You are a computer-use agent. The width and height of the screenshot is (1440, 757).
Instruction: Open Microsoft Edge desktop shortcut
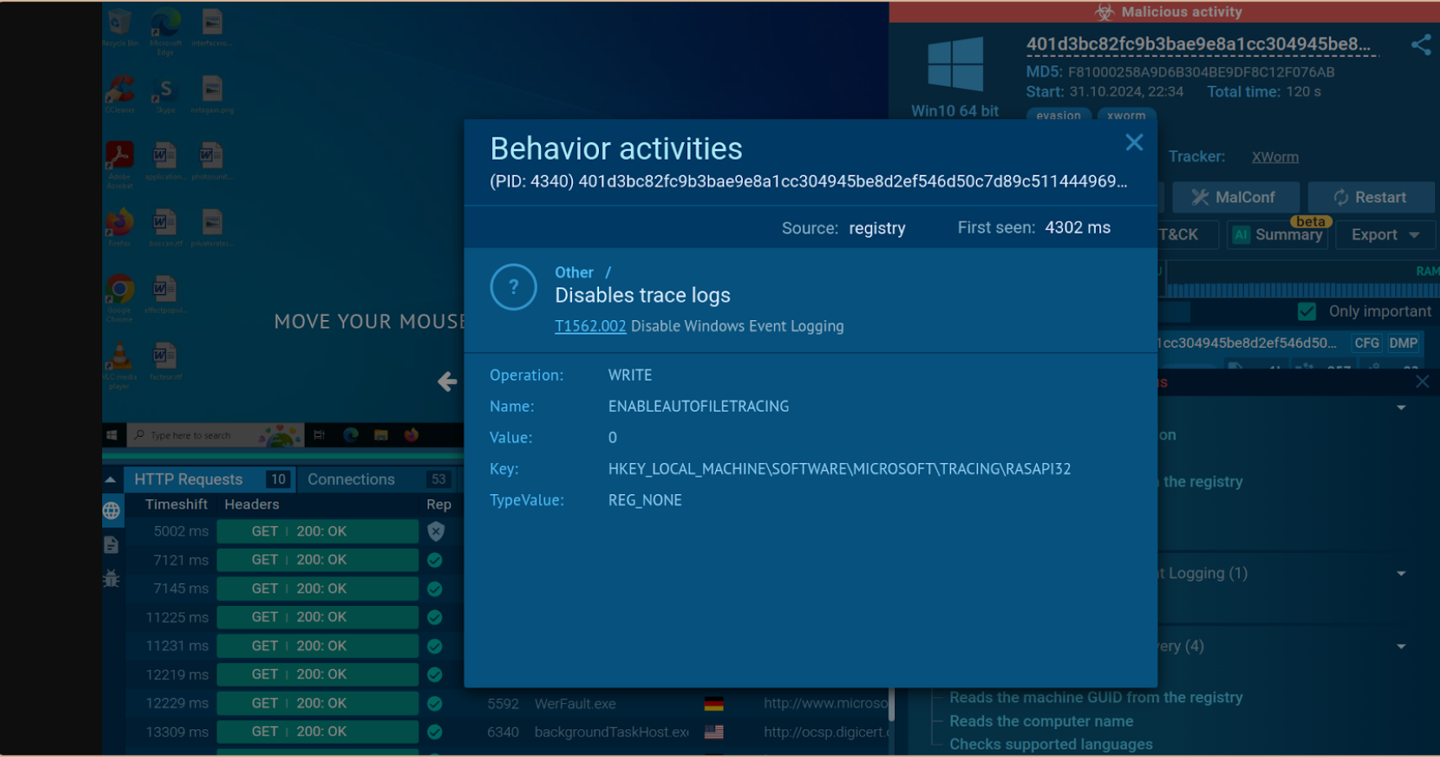point(165,31)
